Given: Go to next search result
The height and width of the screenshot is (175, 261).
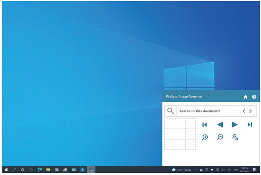Looking at the screenshot, I should coord(250,111).
